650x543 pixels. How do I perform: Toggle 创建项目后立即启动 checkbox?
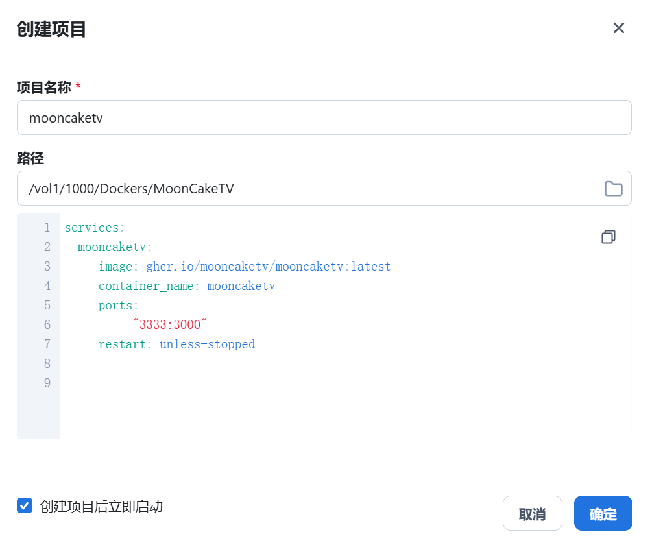point(25,505)
